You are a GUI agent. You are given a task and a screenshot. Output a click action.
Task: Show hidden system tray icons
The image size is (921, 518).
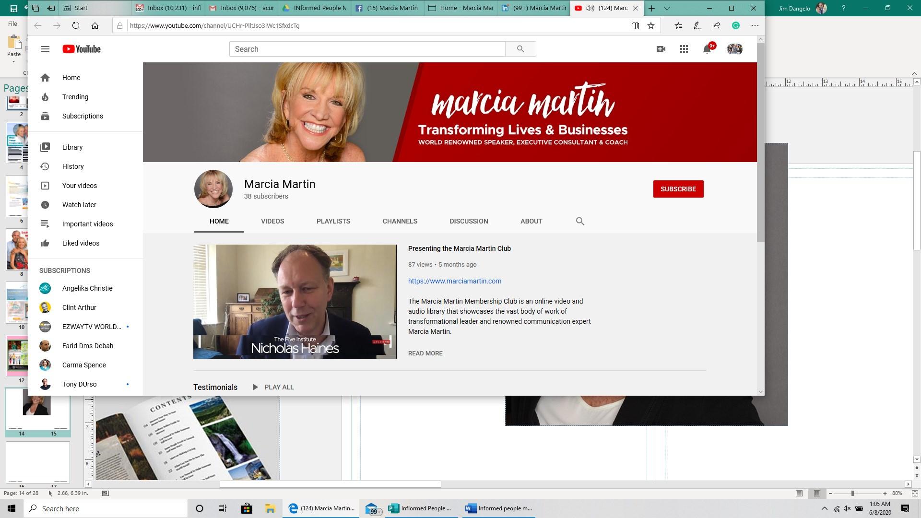tap(824, 508)
